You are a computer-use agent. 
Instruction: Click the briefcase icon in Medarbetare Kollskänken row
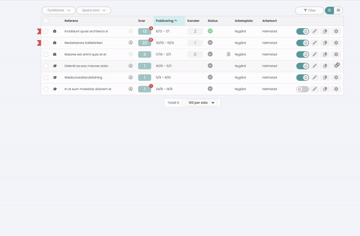click(x=55, y=43)
